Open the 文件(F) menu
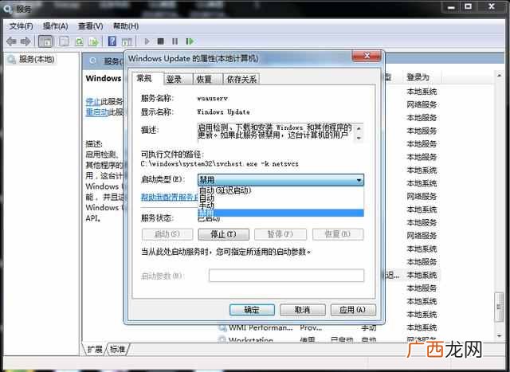This screenshot has height=372, width=510. (21, 26)
